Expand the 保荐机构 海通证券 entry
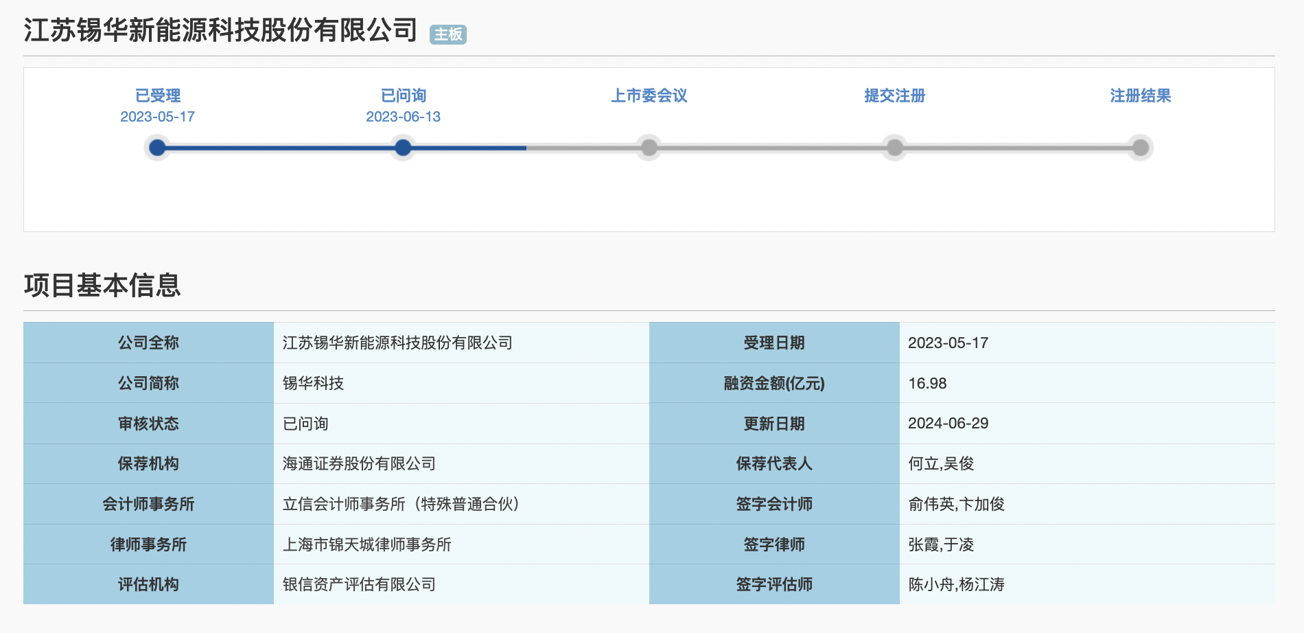This screenshot has width=1304, height=633. [x=357, y=463]
